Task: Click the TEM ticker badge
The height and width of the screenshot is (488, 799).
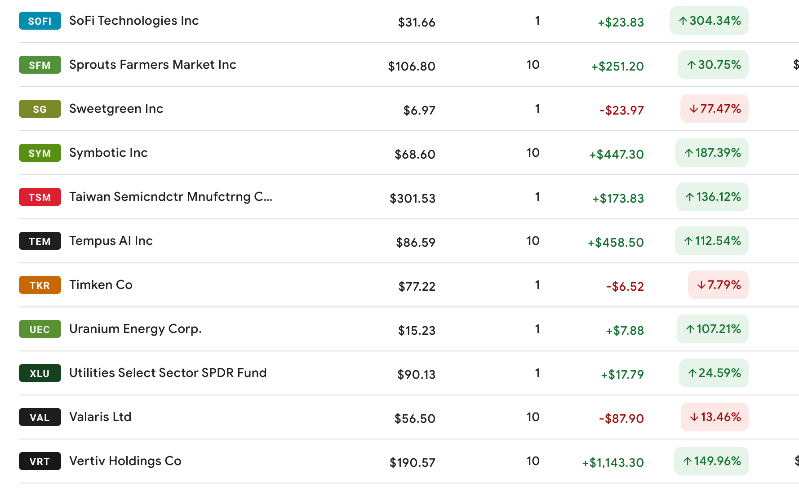Action: [x=40, y=241]
